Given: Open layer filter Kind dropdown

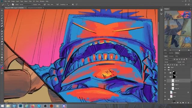Looking at the screenshot, I should (x=168, y=59).
